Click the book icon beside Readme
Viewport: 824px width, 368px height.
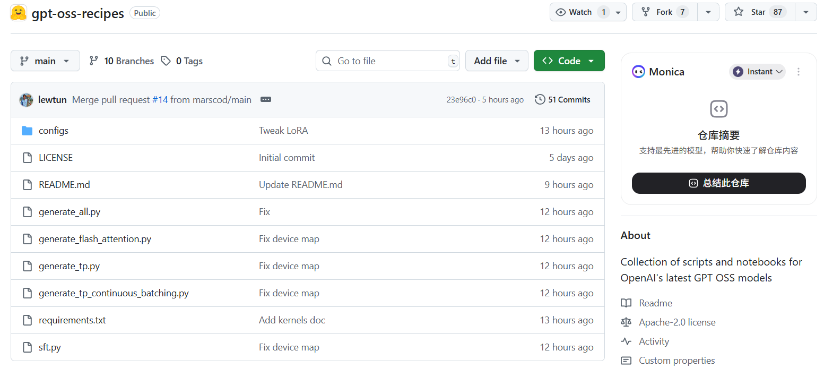click(626, 303)
